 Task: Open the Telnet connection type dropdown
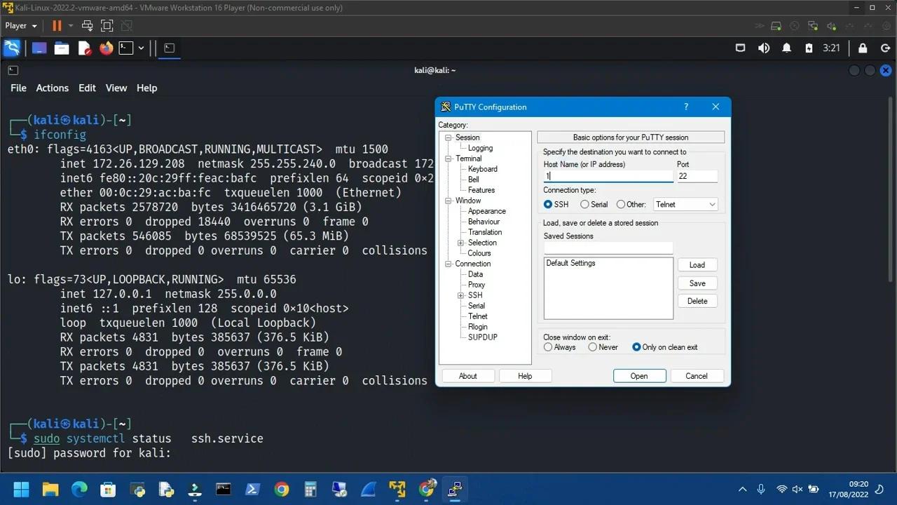point(685,205)
